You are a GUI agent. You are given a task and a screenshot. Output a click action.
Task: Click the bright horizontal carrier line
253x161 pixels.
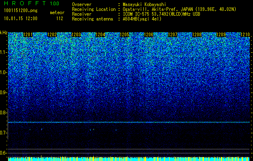pos(129,122)
